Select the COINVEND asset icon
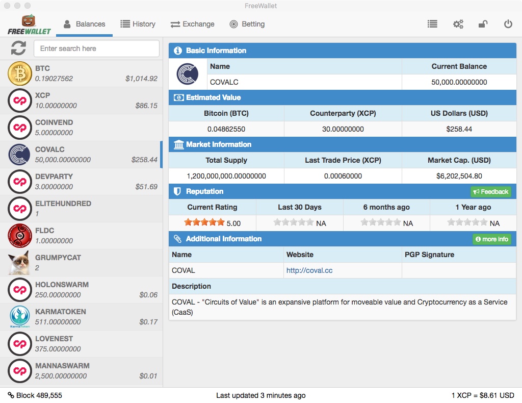 20,128
